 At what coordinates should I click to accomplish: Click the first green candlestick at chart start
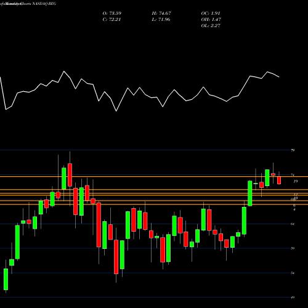(x=6, y=279)
